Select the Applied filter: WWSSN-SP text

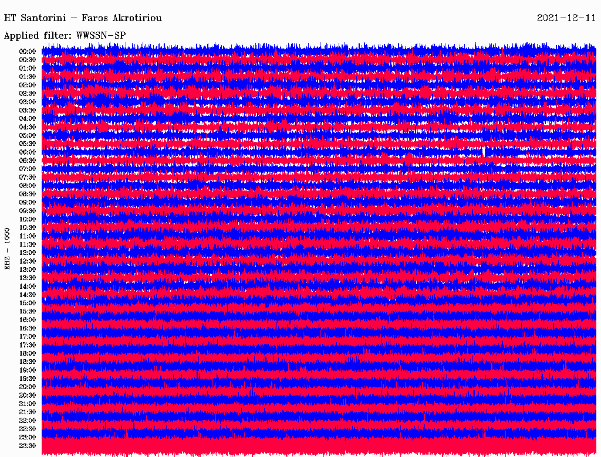pyautogui.click(x=65, y=35)
